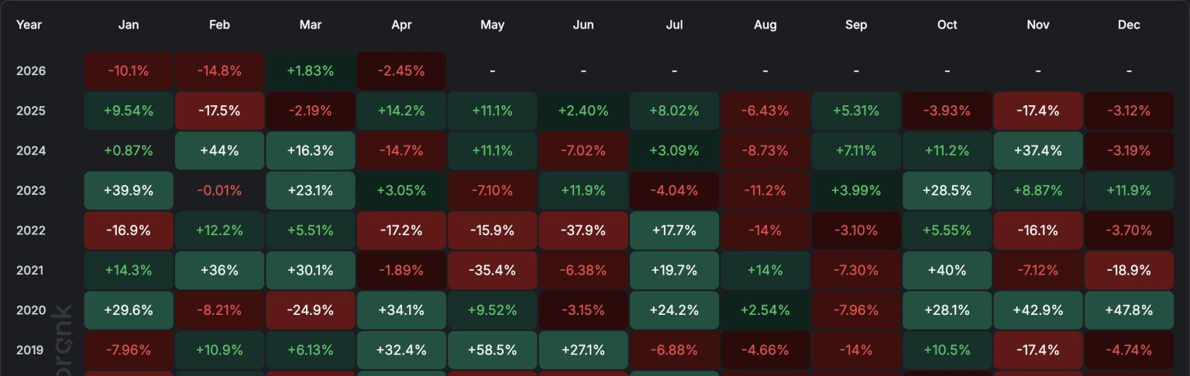Select the March 2026 +1.83% cell

(x=311, y=71)
